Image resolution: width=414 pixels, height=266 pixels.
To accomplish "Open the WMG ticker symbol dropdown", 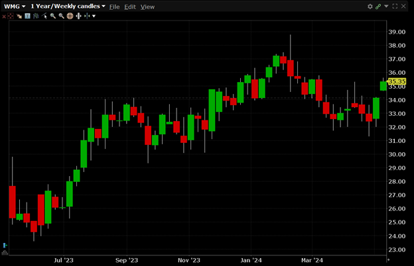I will (x=15, y=7).
